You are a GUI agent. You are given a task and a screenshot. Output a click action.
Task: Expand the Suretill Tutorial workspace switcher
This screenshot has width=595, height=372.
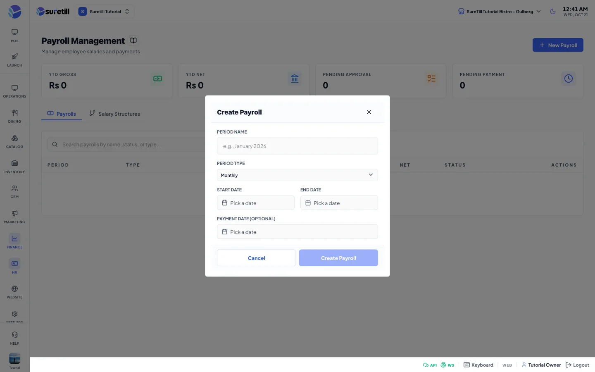coord(104,12)
